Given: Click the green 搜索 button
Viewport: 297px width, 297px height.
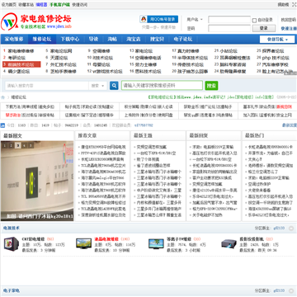Looking at the screenshot, I should pyautogui.click(x=211, y=86).
